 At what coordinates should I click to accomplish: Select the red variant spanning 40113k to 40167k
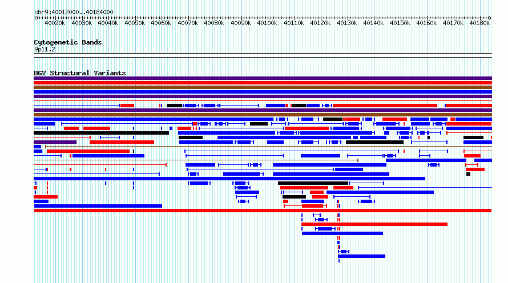coord(374,224)
